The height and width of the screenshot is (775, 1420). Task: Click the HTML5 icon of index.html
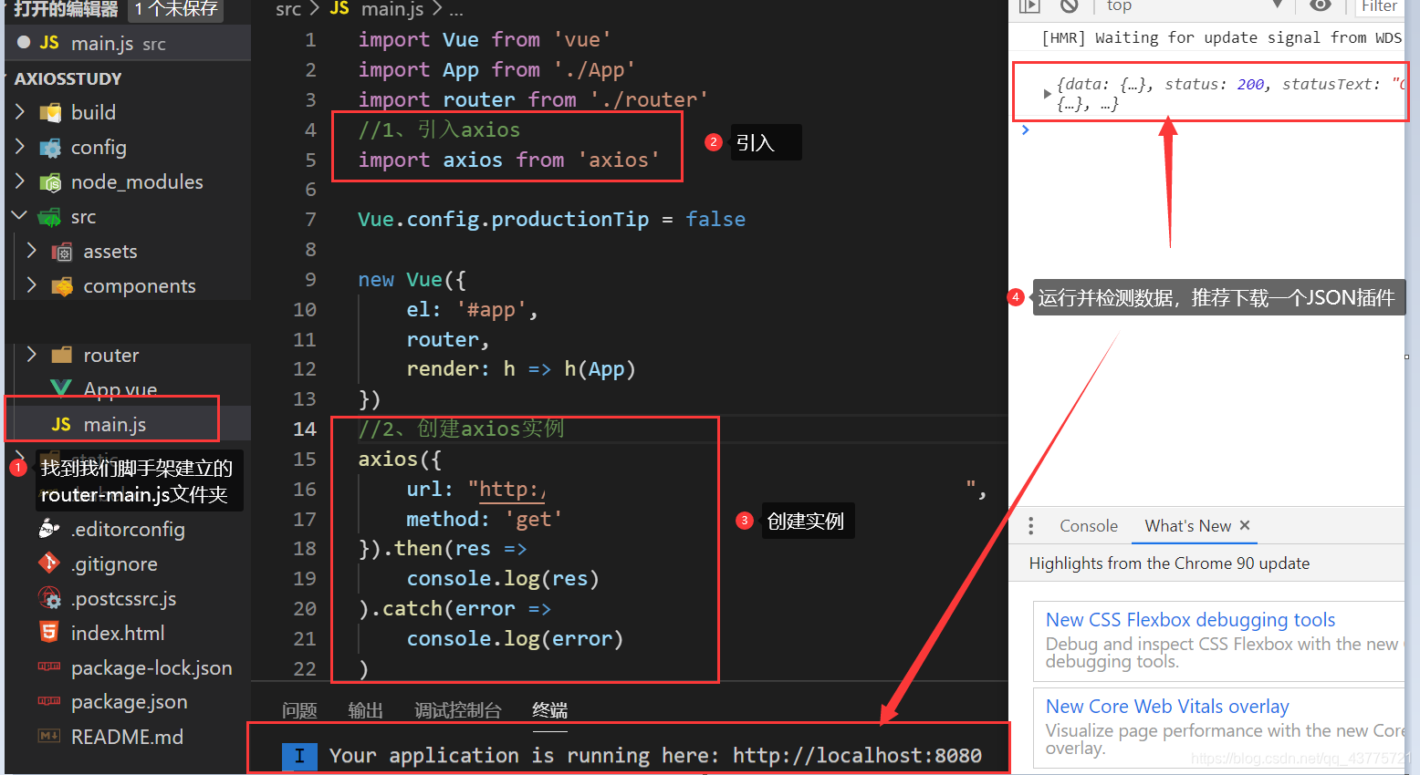pos(49,632)
